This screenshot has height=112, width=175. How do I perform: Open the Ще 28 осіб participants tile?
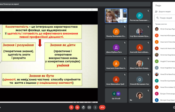tap(116, 95)
